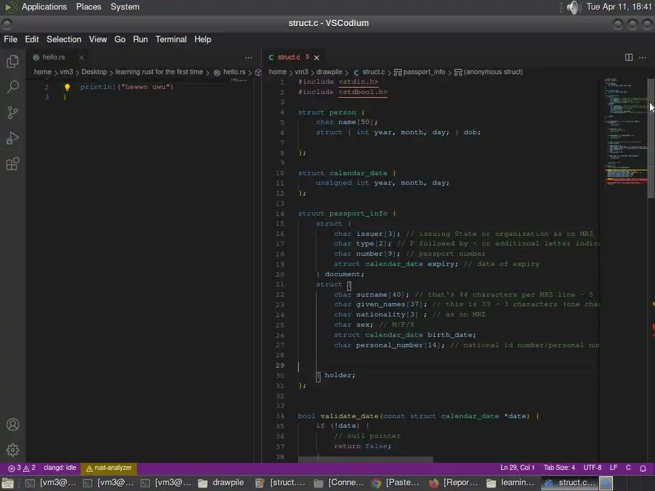This screenshot has width=655, height=491.
Task: Open the learnin... folder taskbar entry
Action: coord(510,483)
